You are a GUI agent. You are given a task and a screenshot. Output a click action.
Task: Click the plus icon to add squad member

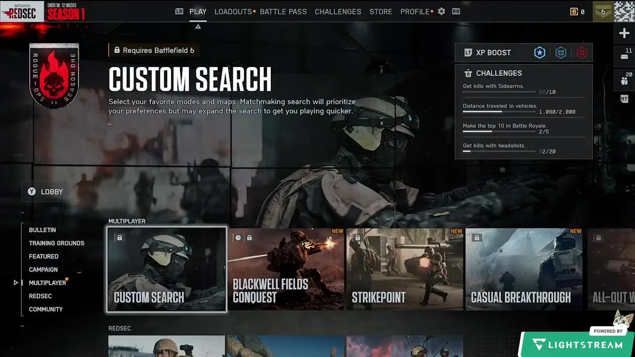click(x=625, y=34)
